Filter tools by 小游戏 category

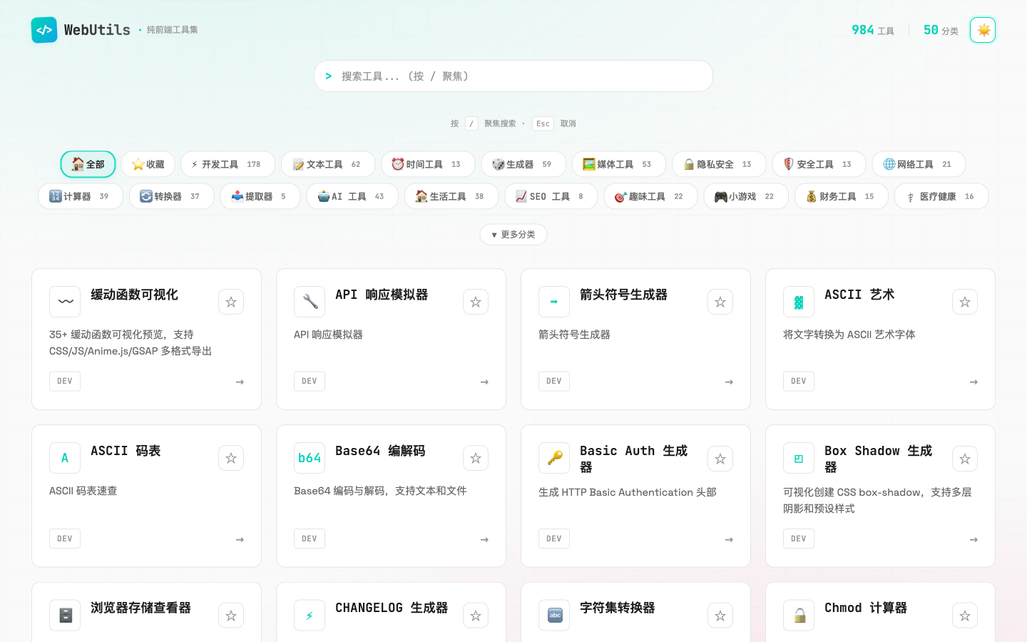(746, 195)
